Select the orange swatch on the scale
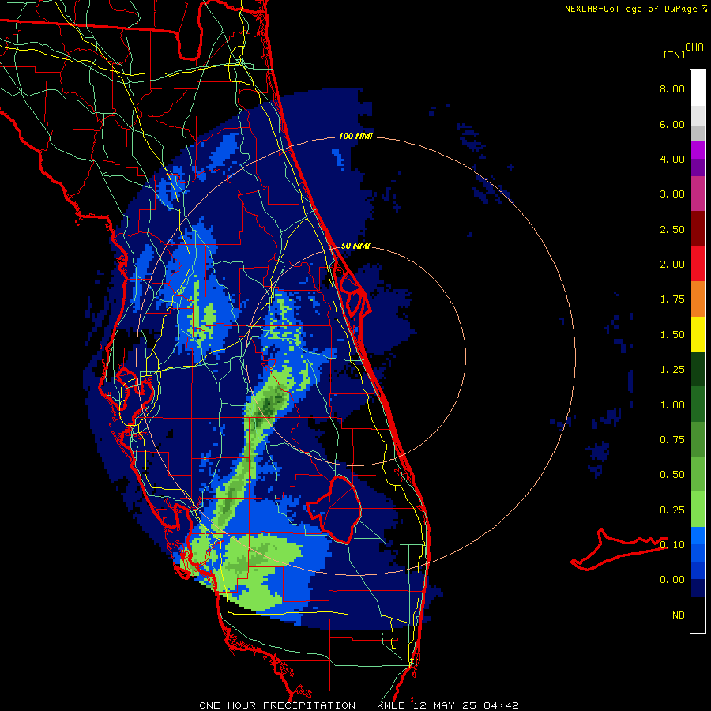711x711 pixels. pos(698,299)
